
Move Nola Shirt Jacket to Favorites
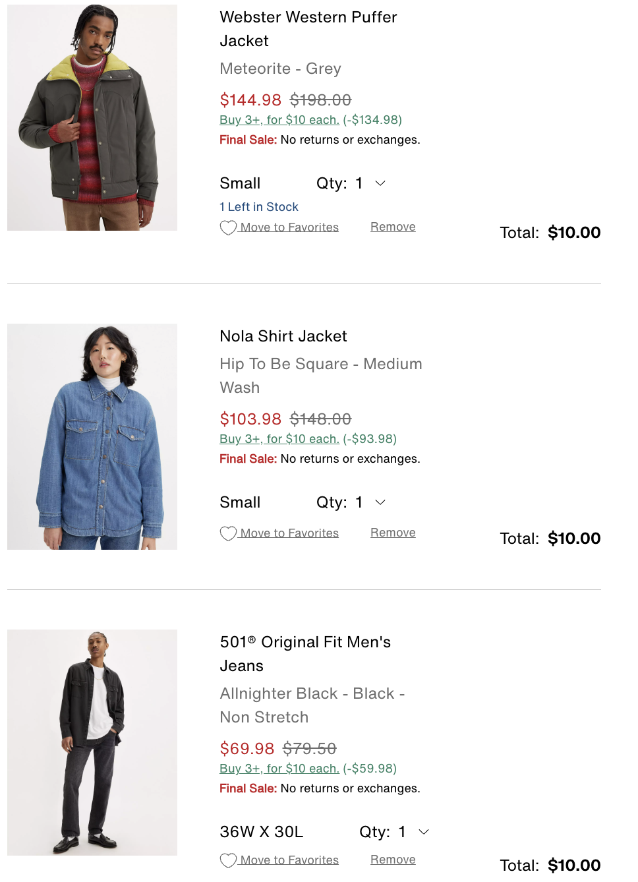(289, 533)
